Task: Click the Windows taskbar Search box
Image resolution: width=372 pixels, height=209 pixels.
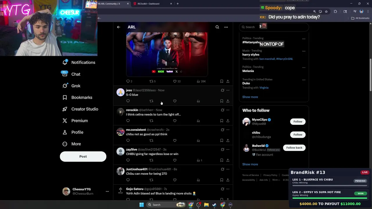Action: (x=166, y=205)
